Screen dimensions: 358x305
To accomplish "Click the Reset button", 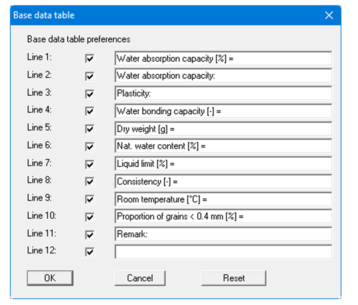I will [x=234, y=278].
